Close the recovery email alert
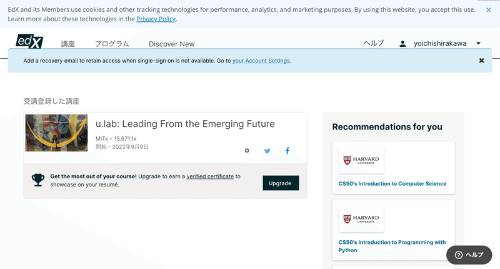Screen dimensions: 500x269 click(481, 61)
